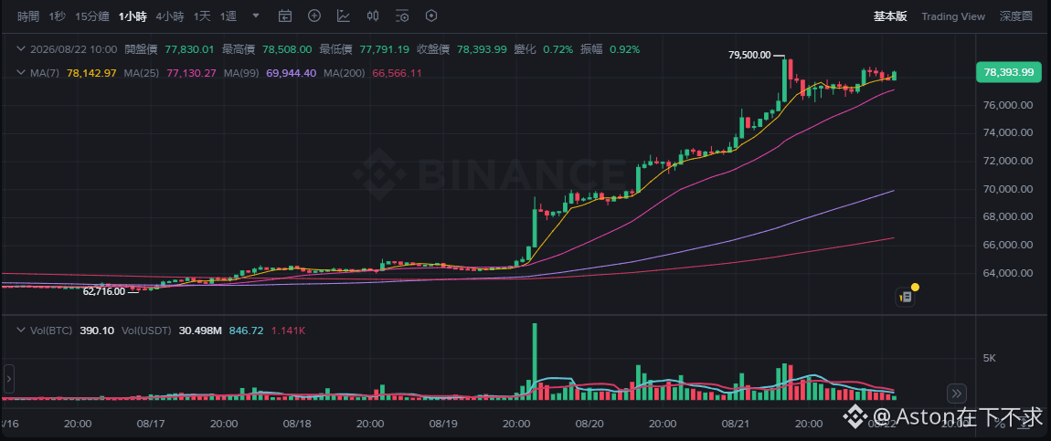Open the news note icon with yellow dot

point(907,296)
